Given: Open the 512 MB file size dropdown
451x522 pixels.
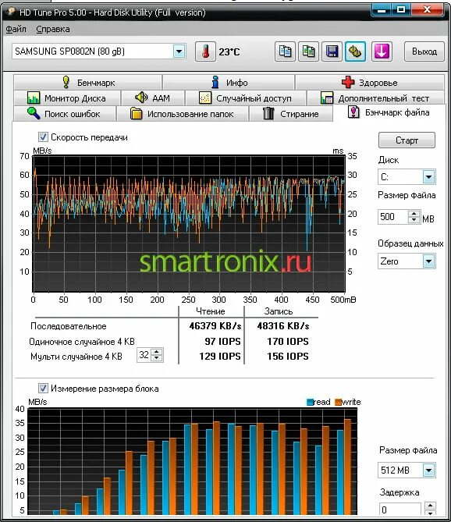Looking at the screenshot, I should tap(428, 470).
